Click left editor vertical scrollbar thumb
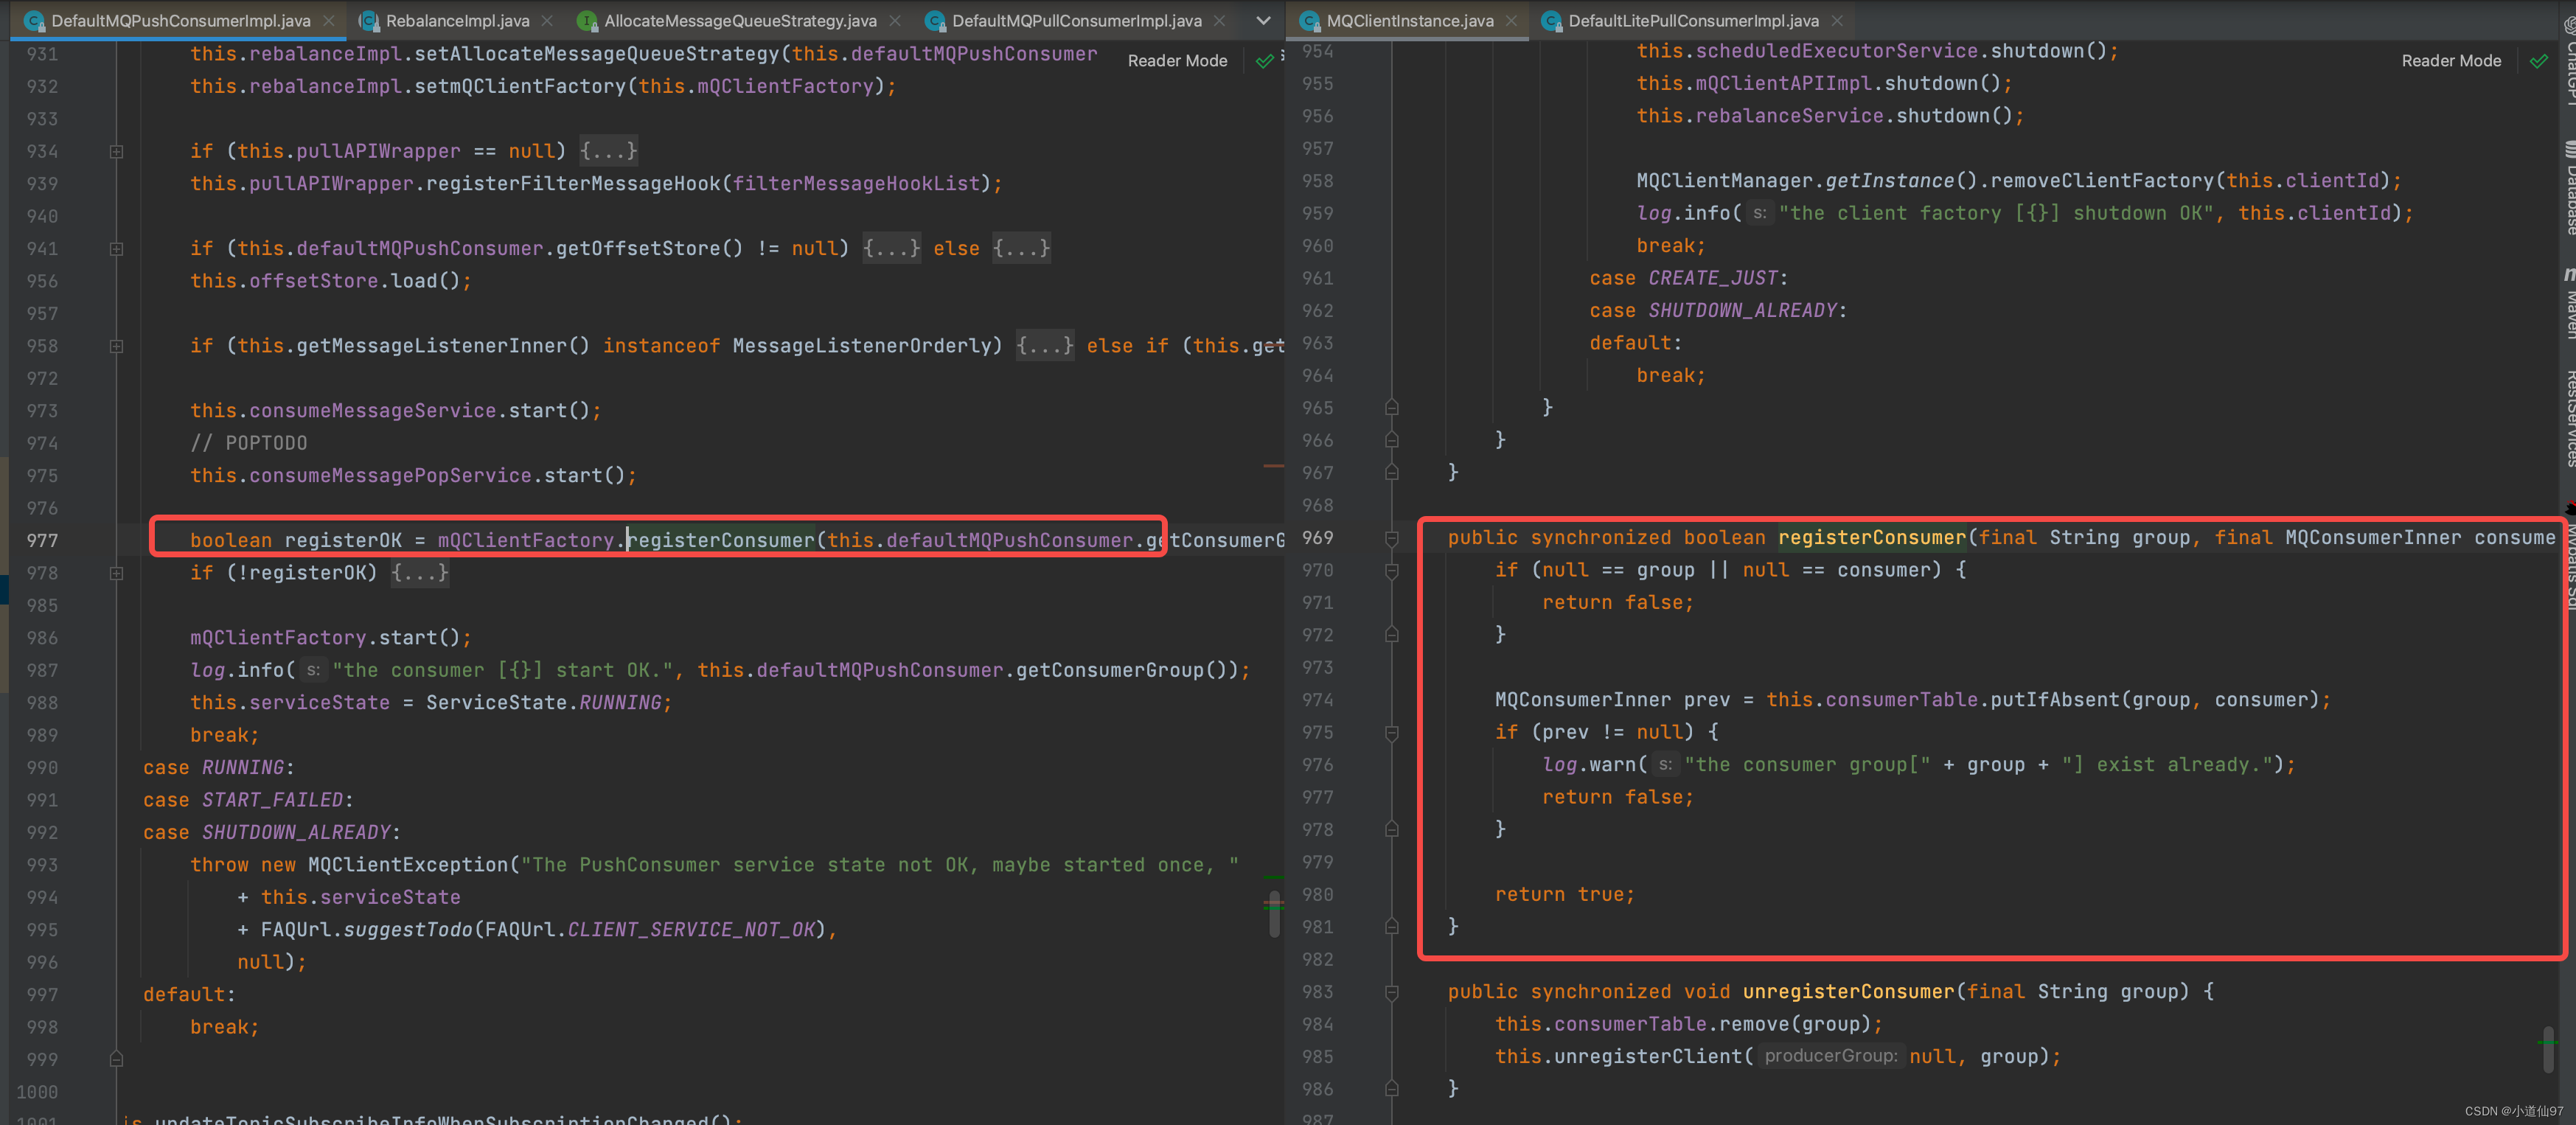This screenshot has height=1125, width=2576. (1274, 914)
